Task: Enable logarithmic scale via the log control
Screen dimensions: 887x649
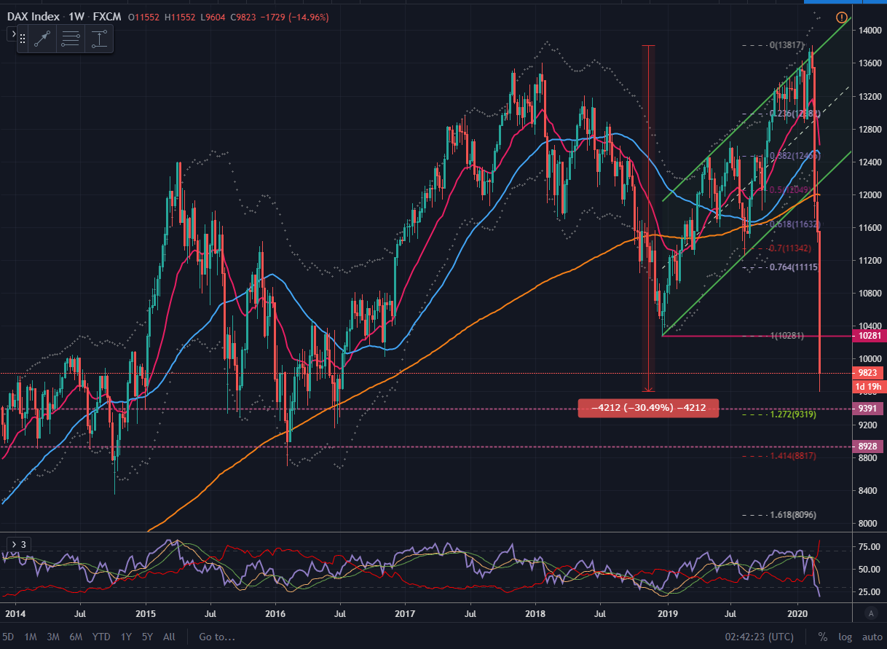Action: (845, 637)
